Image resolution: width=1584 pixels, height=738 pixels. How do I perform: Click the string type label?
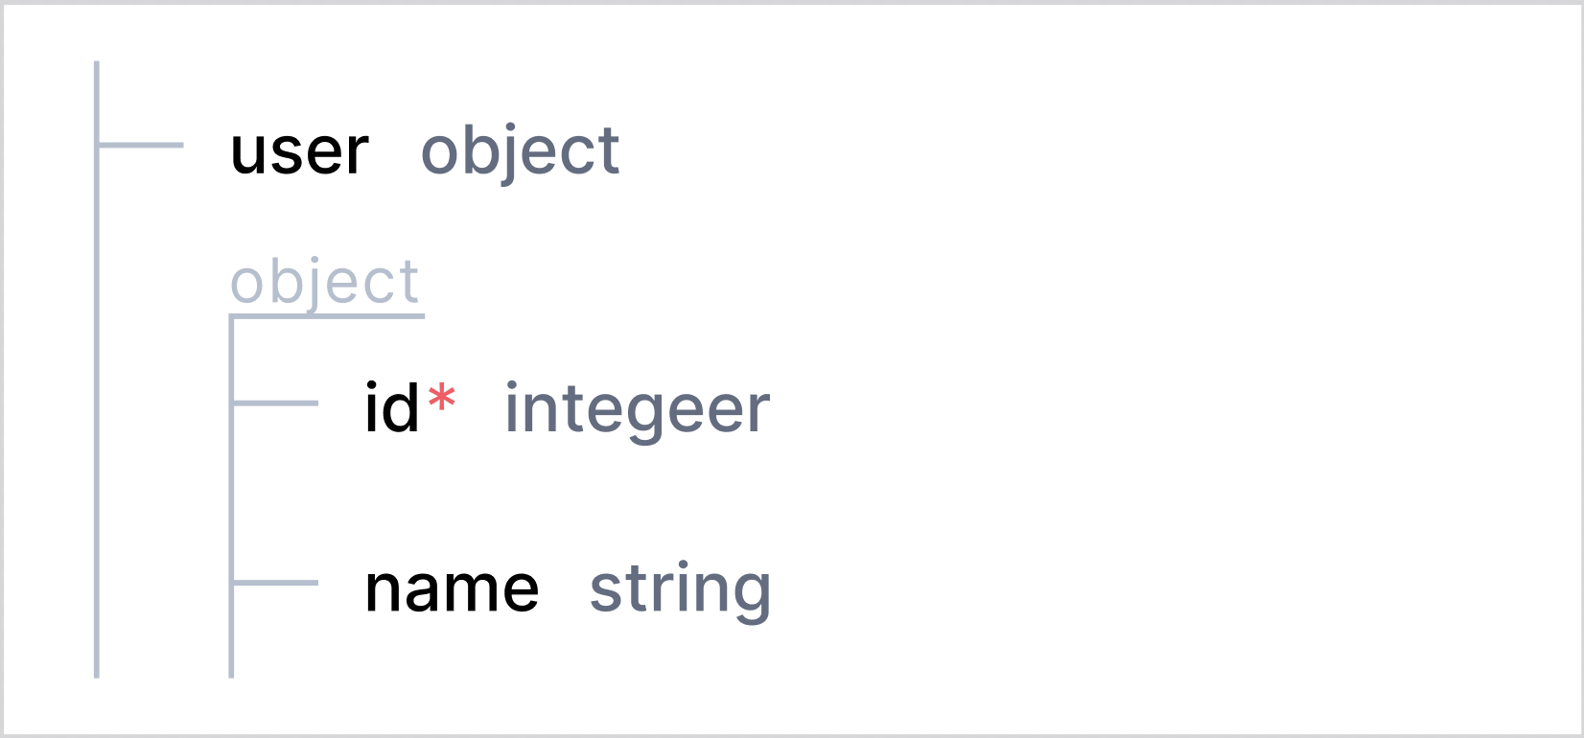[680, 591]
